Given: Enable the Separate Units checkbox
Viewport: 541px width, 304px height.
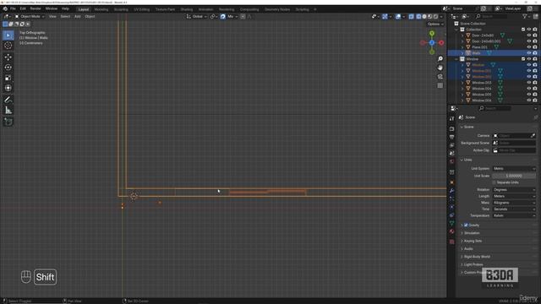Looking at the screenshot, I should (x=494, y=182).
